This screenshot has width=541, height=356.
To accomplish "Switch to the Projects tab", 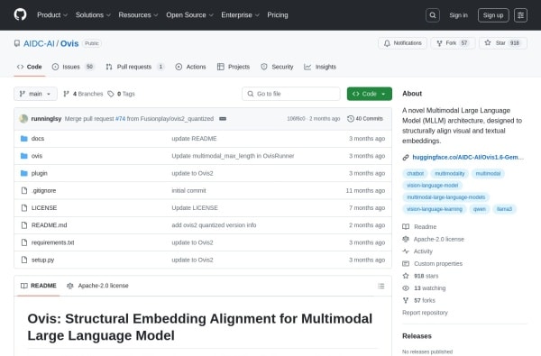I will point(234,67).
